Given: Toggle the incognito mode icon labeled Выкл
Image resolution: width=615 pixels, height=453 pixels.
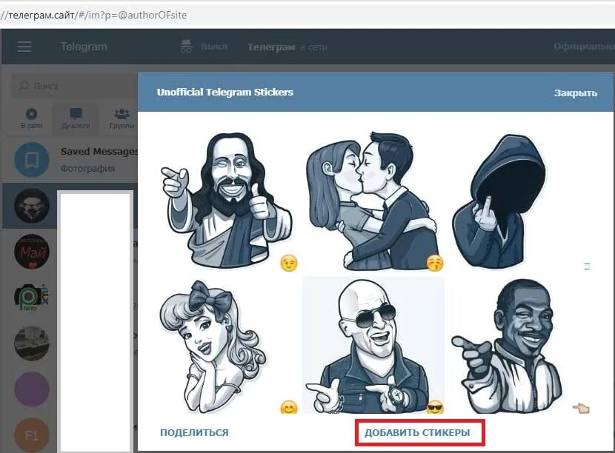Looking at the screenshot, I should pyautogui.click(x=186, y=46).
